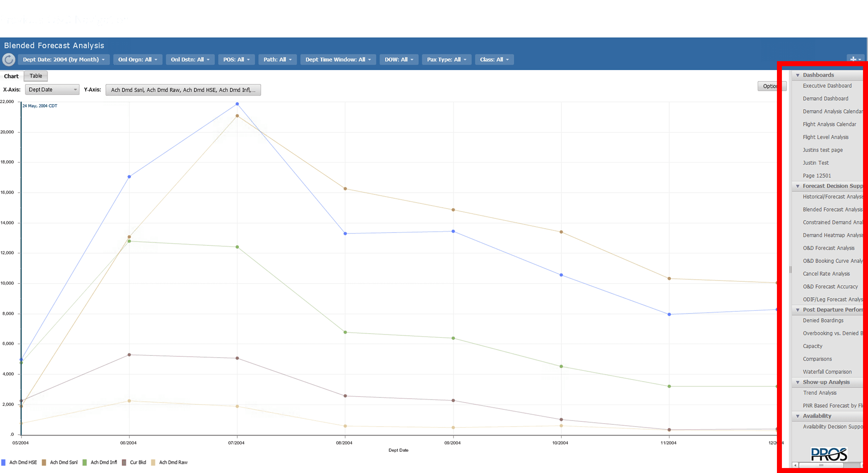Open the Dept Date filter dropdown
This screenshot has width=868, height=473.
click(x=64, y=60)
